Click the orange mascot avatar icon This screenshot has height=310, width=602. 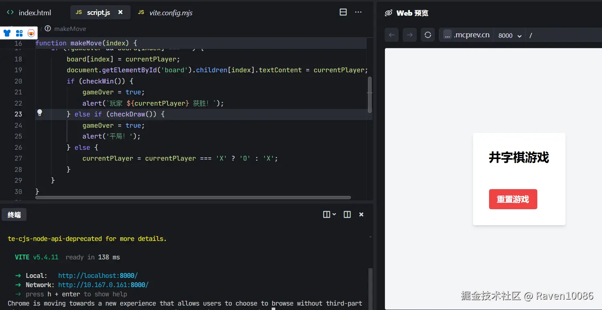pyautogui.click(x=31, y=33)
